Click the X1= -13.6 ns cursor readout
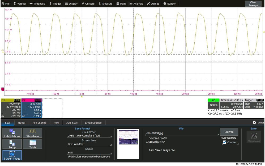The height and width of the screenshot is (166, 265). (215, 110)
